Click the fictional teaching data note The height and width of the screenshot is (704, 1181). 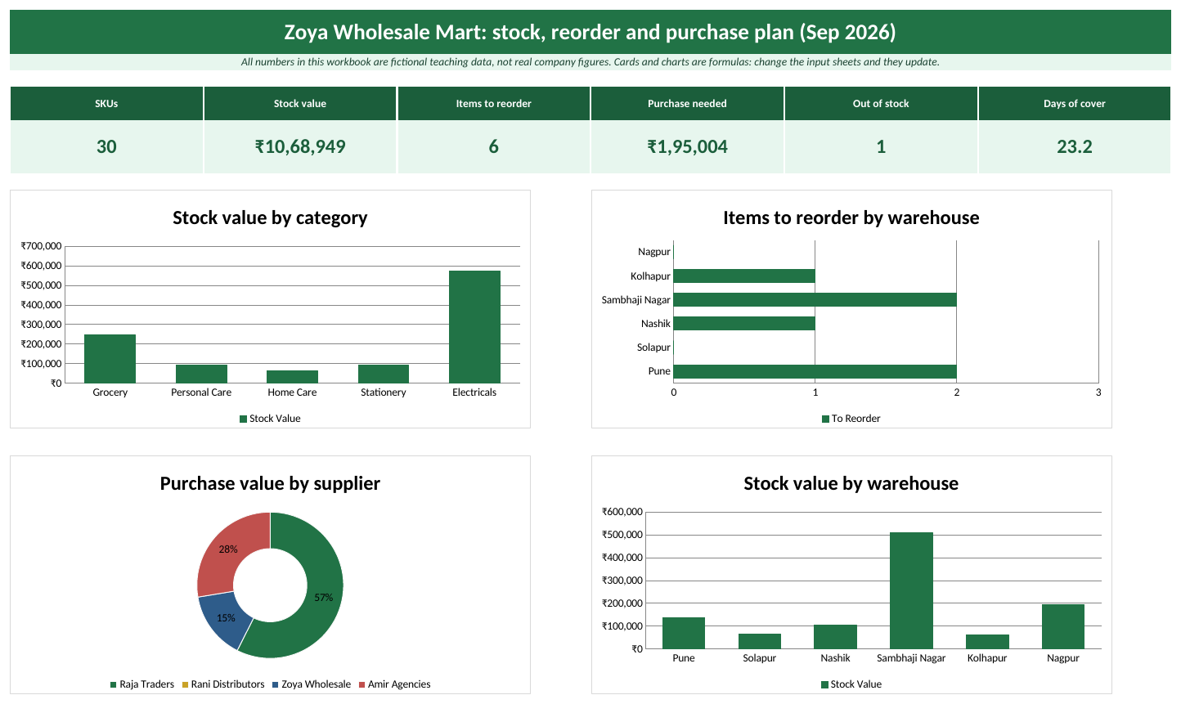tap(590, 62)
